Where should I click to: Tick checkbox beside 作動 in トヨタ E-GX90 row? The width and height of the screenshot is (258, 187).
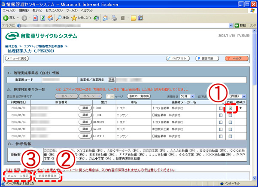pos(221,108)
